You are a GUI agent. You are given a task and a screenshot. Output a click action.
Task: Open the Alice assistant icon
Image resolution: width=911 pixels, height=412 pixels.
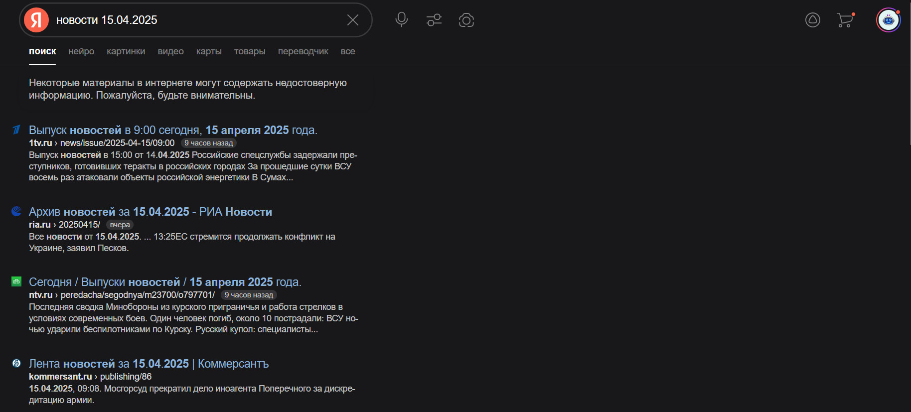813,20
